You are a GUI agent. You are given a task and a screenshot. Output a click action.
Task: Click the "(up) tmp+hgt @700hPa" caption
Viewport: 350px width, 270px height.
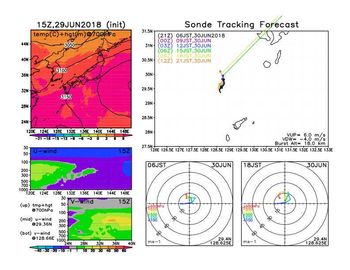(x=36, y=208)
